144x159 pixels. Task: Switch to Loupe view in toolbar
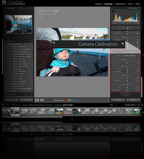[x=37, y=100]
